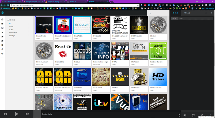
Task: Select the Video playlist tab
Action: pos(181,18)
